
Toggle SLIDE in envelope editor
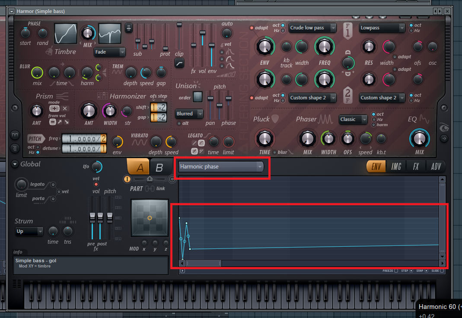click(442, 271)
